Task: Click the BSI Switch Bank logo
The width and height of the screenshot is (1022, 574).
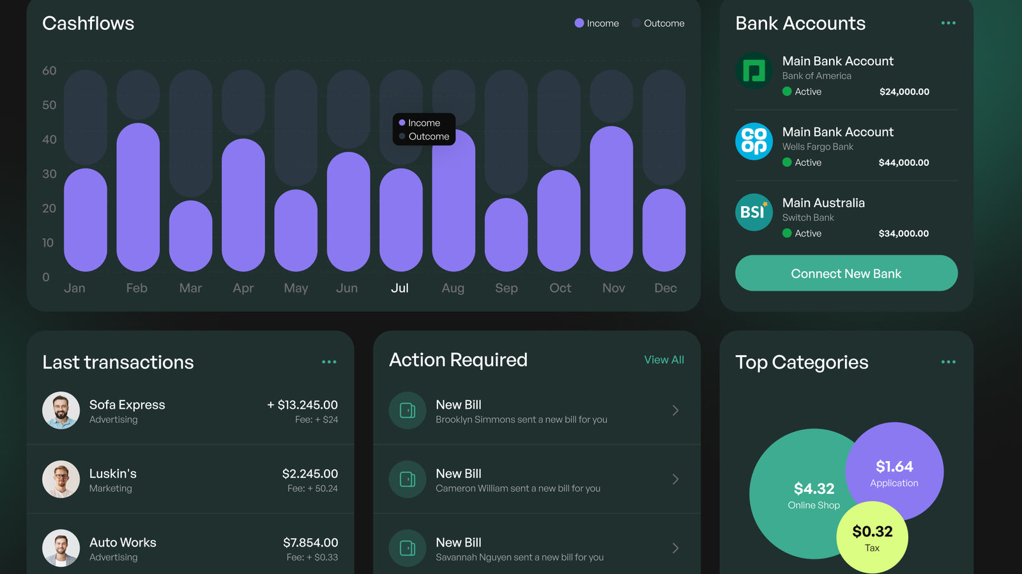Action: [754, 212]
